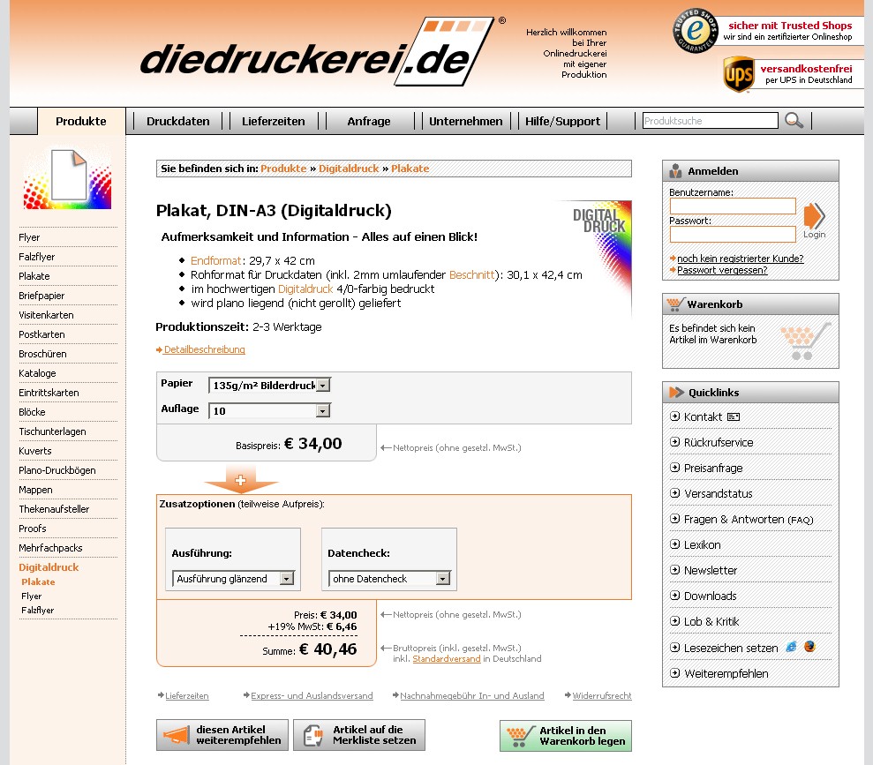
Task: Open Nachnahmegebühr In- und Ausland link
Action: [471, 695]
